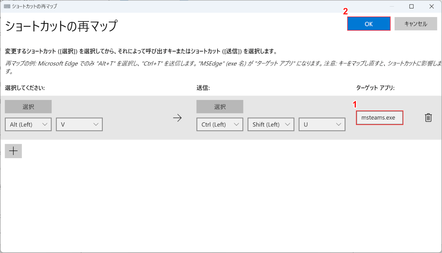Click the keyboard icon in the title bar

[x=7, y=6]
